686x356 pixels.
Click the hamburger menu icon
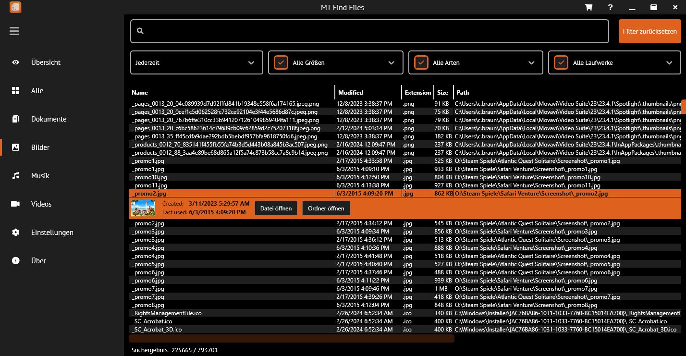click(x=14, y=31)
